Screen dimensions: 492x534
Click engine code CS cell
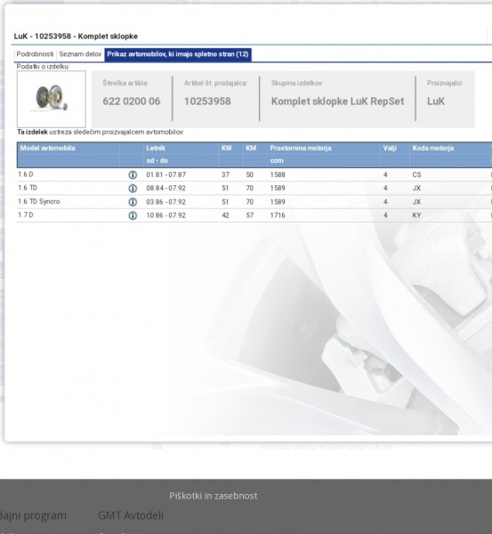416,174
